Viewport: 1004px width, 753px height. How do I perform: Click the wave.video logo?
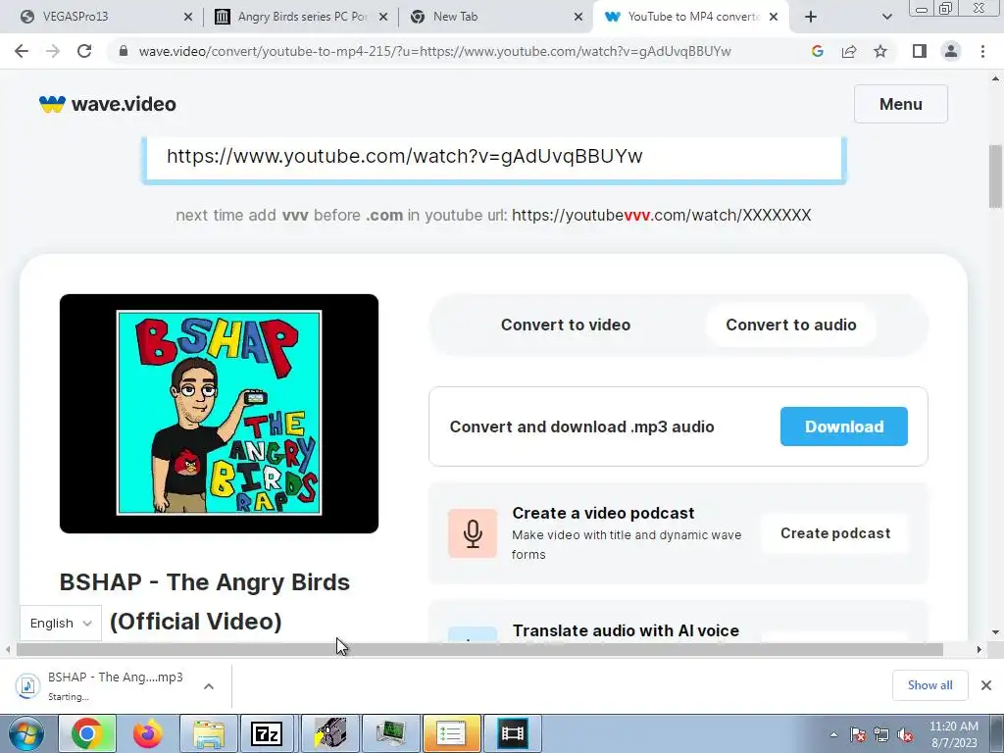[108, 104]
